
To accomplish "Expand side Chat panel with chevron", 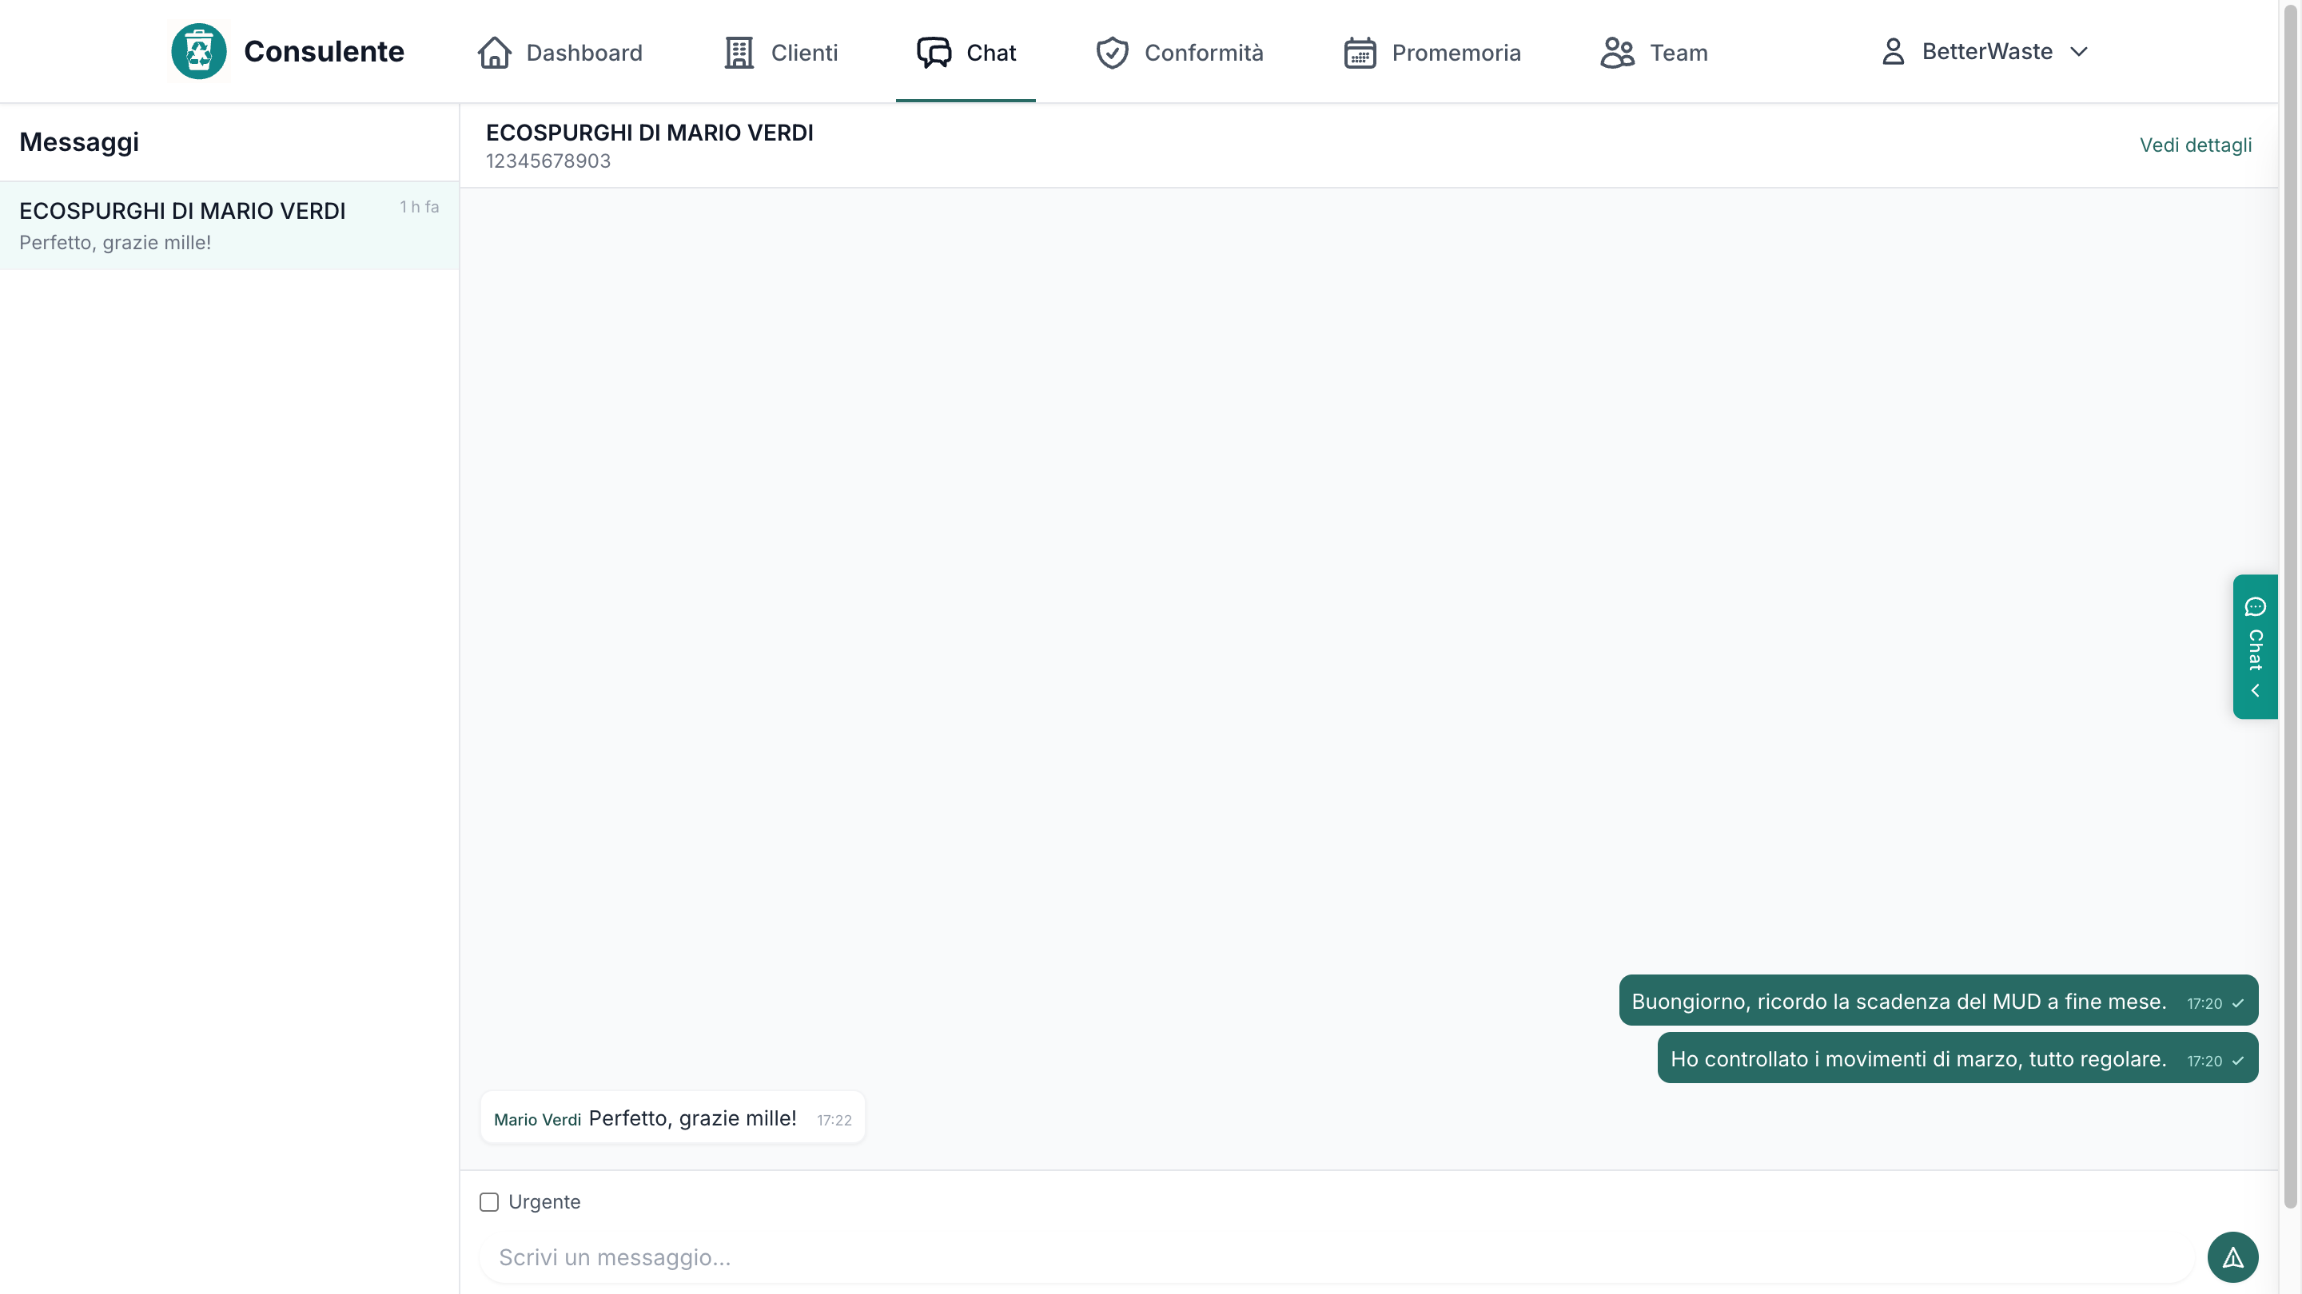I will pos(2256,690).
